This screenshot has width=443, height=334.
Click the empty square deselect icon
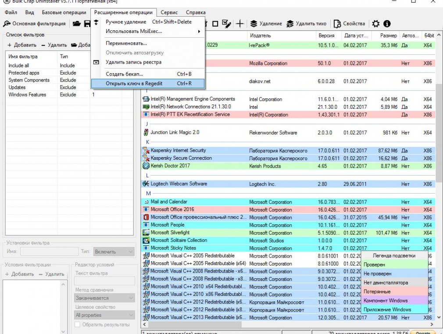215,24
